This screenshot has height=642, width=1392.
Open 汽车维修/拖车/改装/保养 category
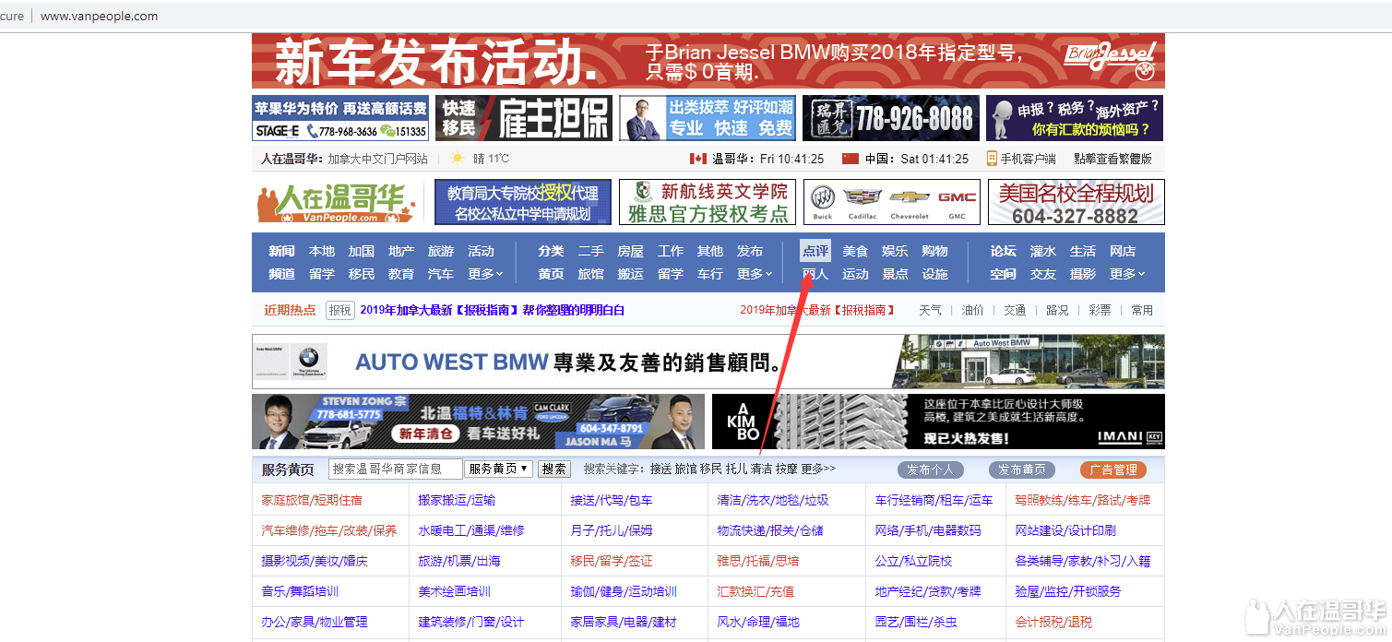329,530
